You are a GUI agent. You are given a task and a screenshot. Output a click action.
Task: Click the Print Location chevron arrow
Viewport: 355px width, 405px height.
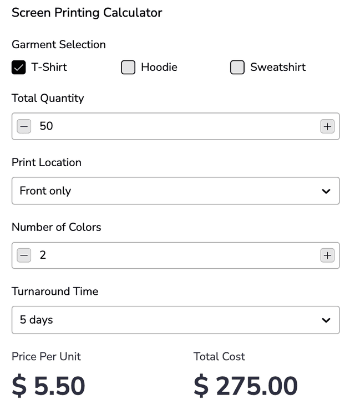(326, 191)
